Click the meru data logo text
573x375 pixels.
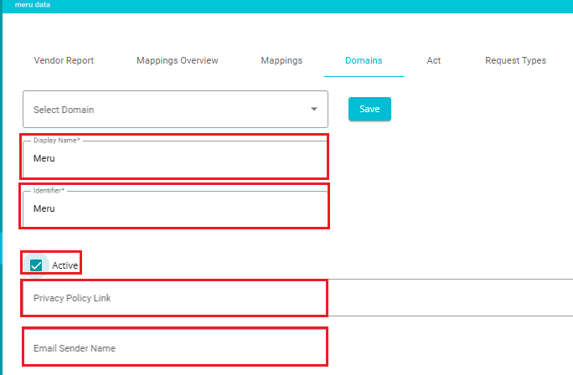tap(33, 5)
